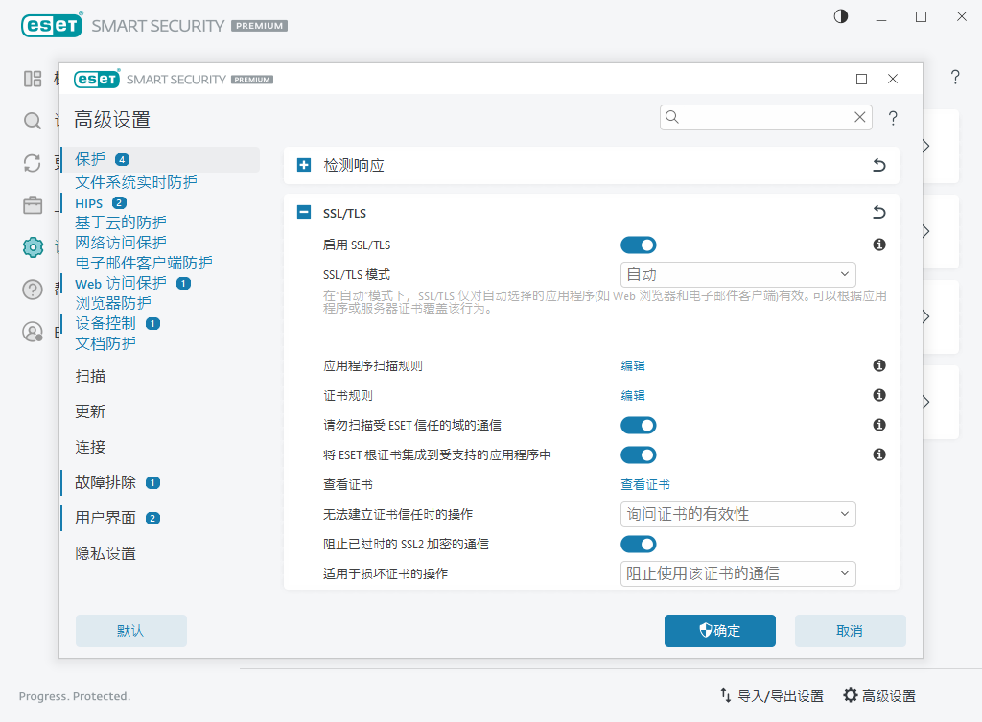Open the SSL/TLS 模式 dropdown
Screen dimensions: 982x722
point(737,274)
